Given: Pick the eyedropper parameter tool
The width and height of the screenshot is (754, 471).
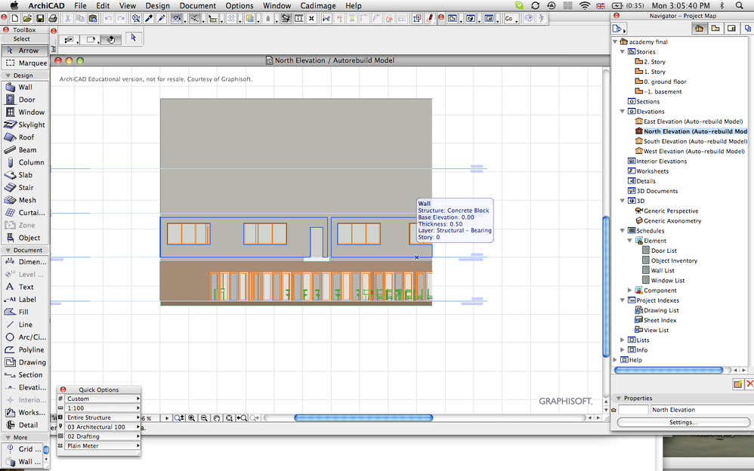Looking at the screenshot, I should (149, 18).
